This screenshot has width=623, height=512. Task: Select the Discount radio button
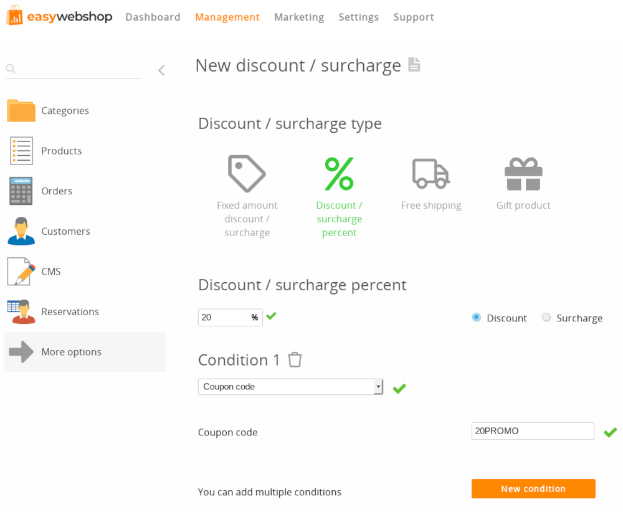[476, 318]
